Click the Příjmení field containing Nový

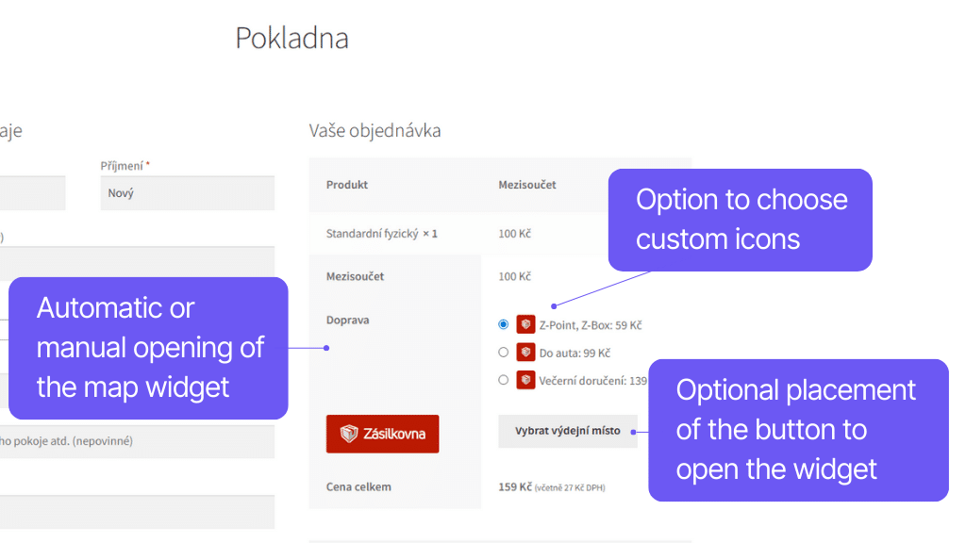187,192
